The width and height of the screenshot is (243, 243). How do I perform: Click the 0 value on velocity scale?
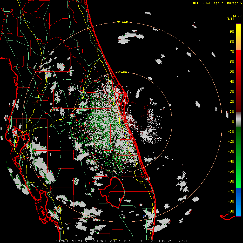point(233,121)
